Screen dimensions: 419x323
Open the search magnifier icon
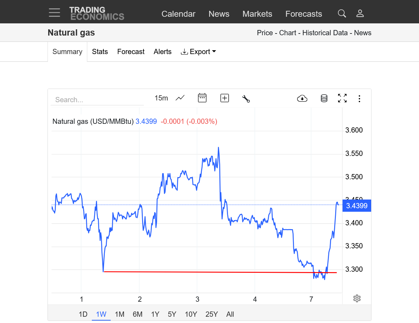[342, 14]
